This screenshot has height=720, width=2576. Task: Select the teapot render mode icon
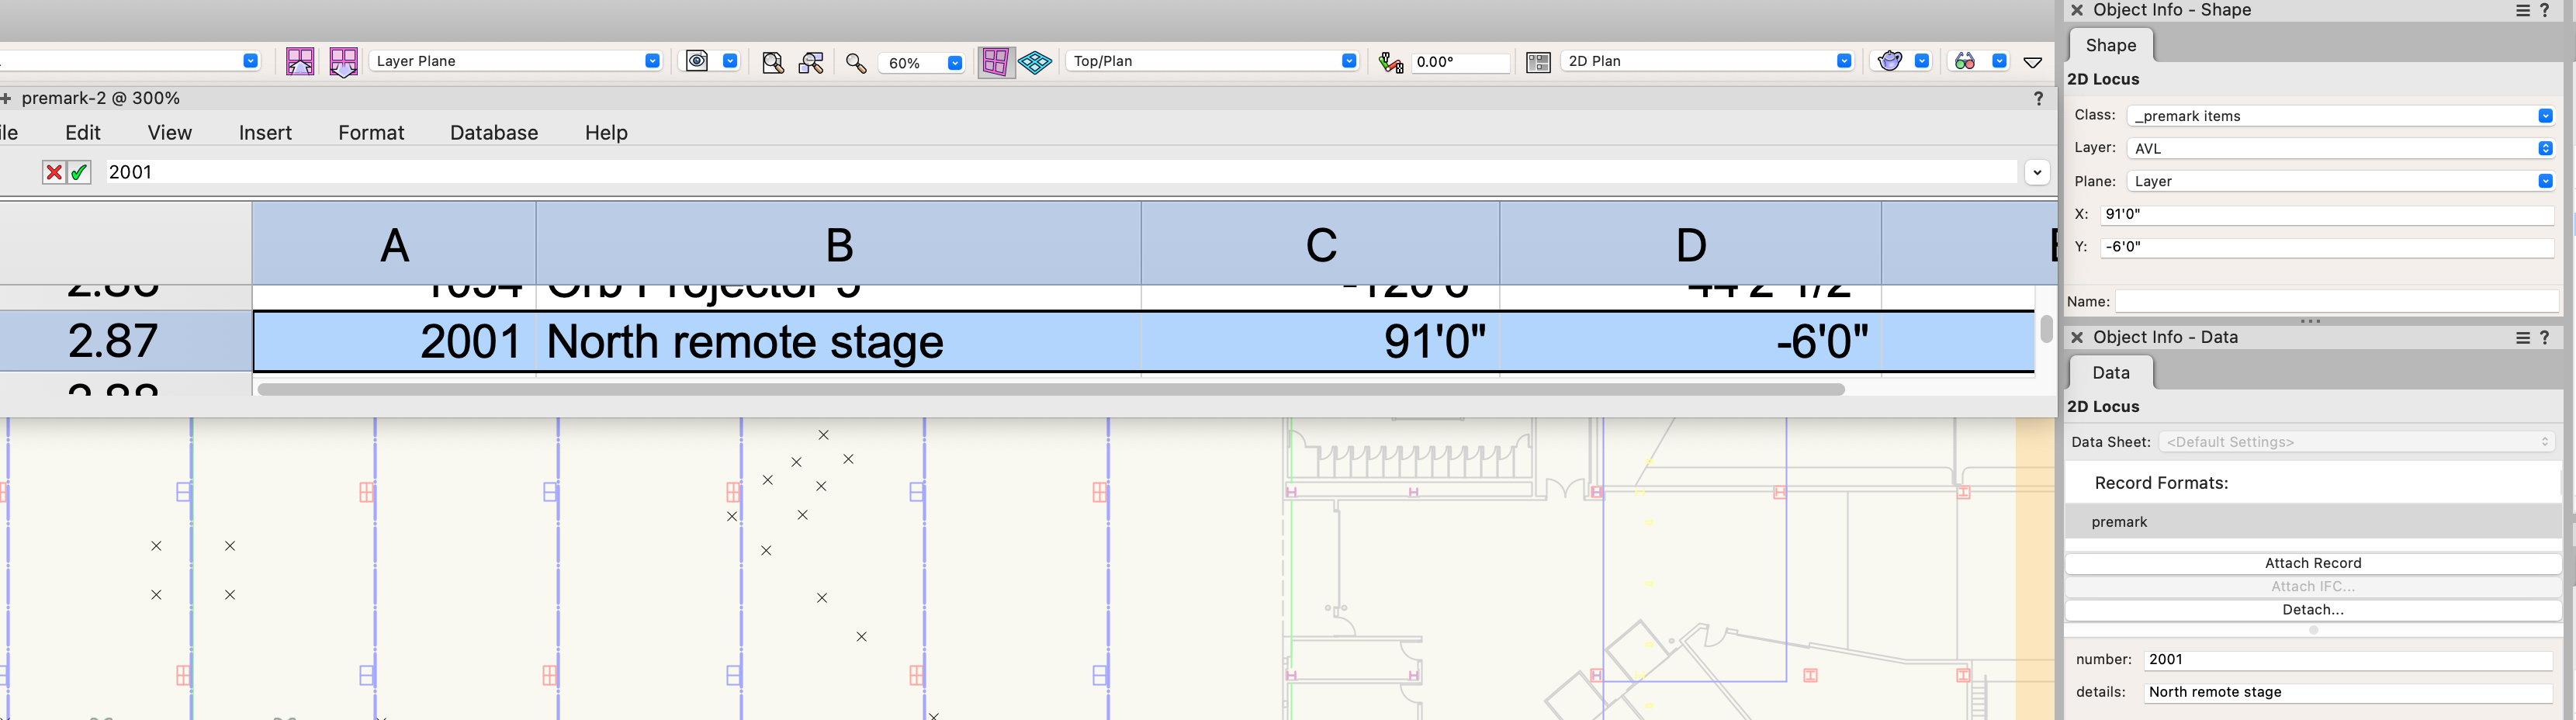1889,61
